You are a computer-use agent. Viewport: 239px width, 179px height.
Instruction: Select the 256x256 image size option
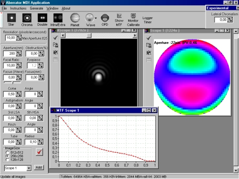[x=7, y=156]
